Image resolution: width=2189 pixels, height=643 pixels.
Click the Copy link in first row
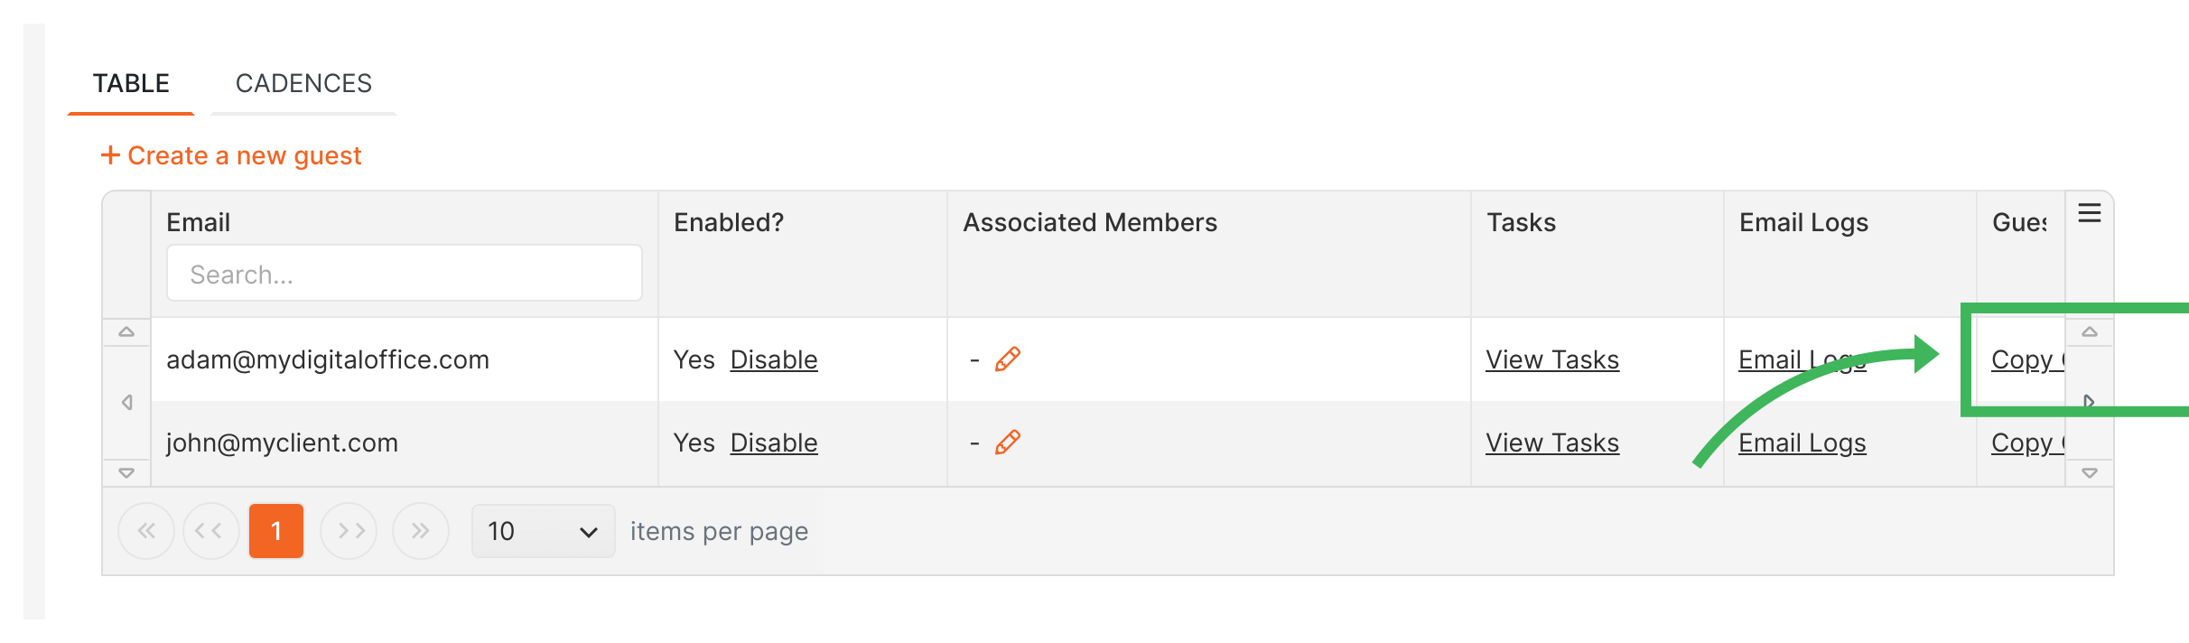coord(2027,359)
